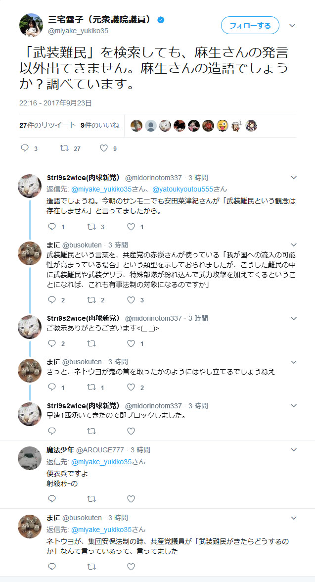Retweet the reply starting 造語でしょうね
Viewport: 315px width, 582px height.
[91, 227]
